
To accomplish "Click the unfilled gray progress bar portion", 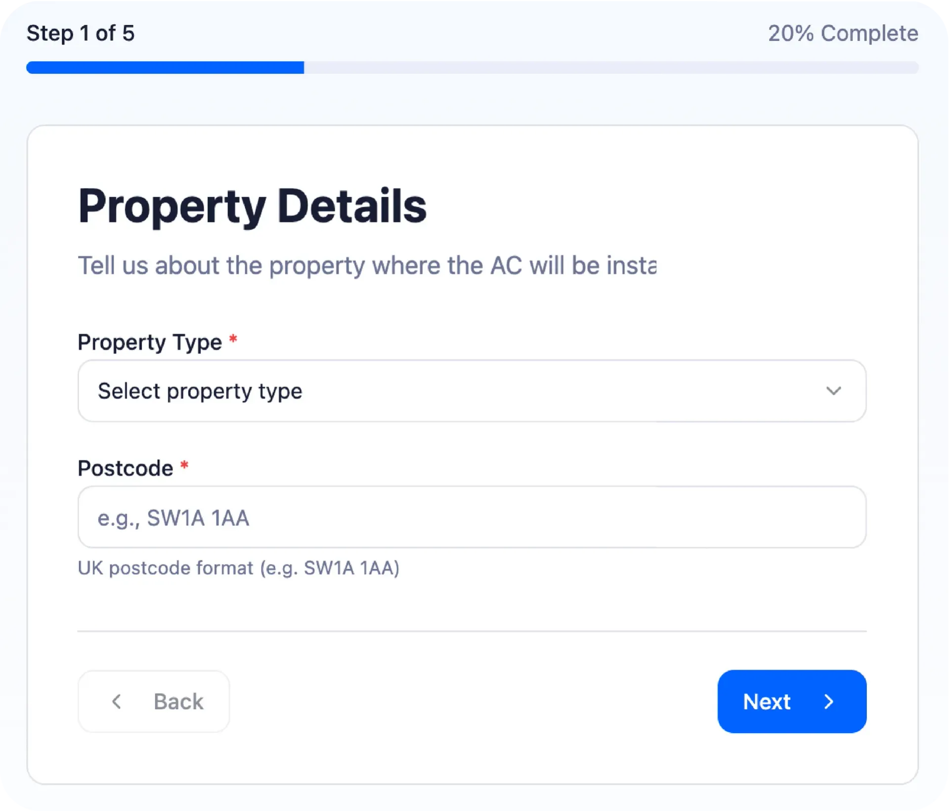I will [x=611, y=68].
